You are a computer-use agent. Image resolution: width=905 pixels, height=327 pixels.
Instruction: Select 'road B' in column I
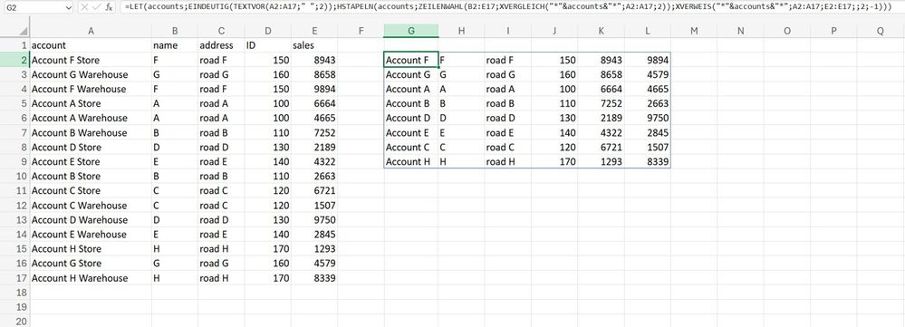point(507,103)
